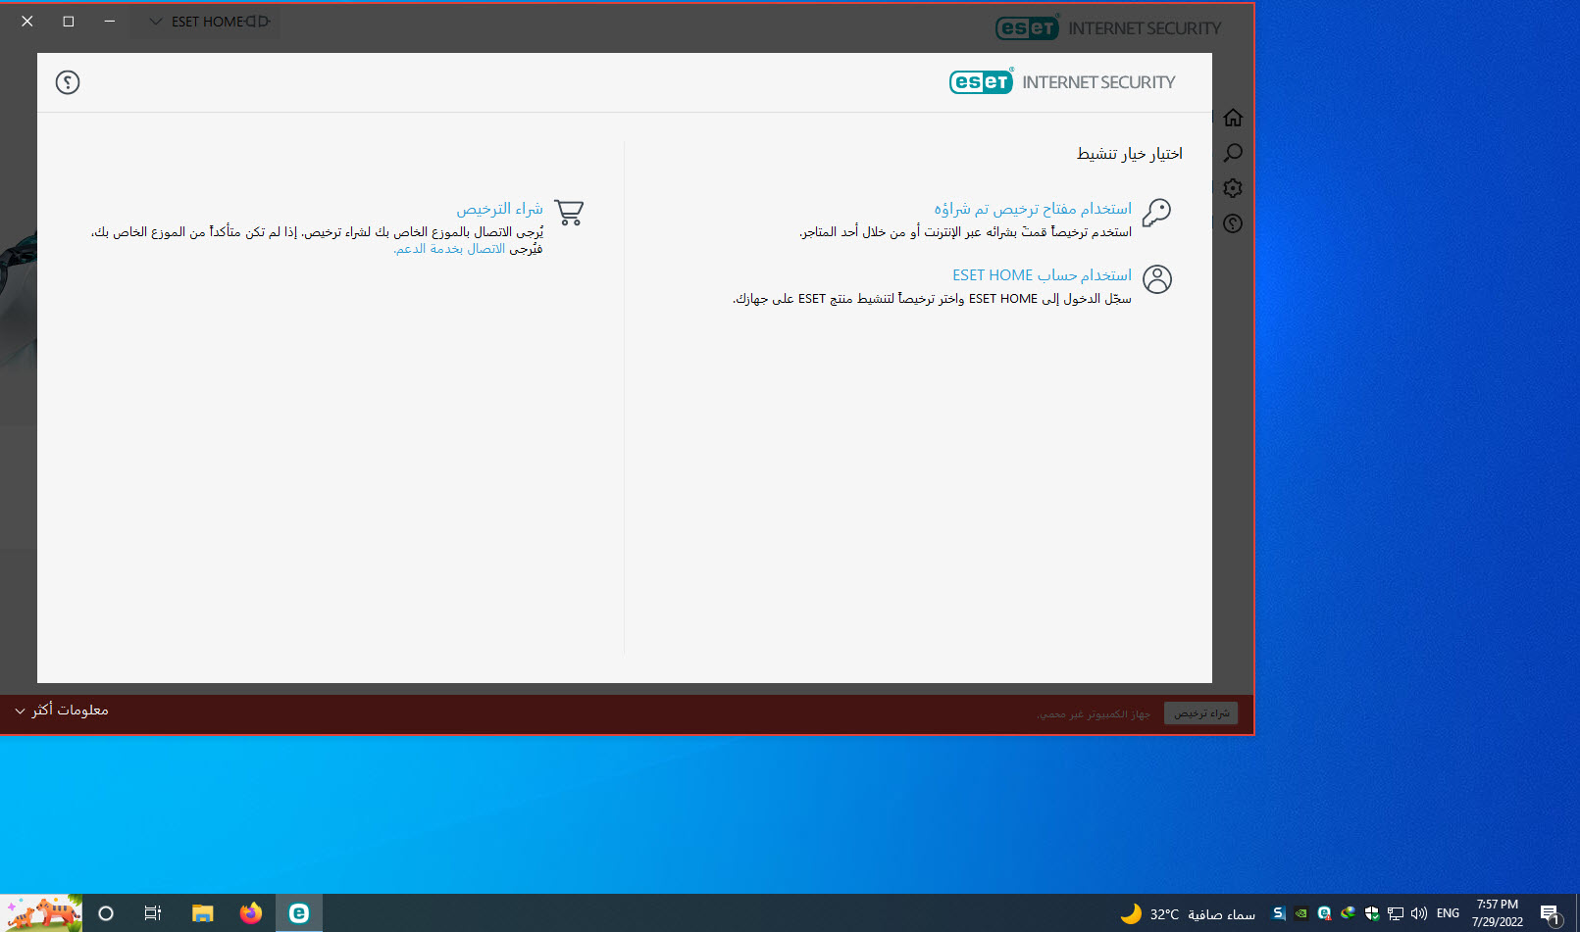Follow the 'الاتصال بخدمة الدعم' support link
This screenshot has width=1580, height=932.
[x=449, y=249]
